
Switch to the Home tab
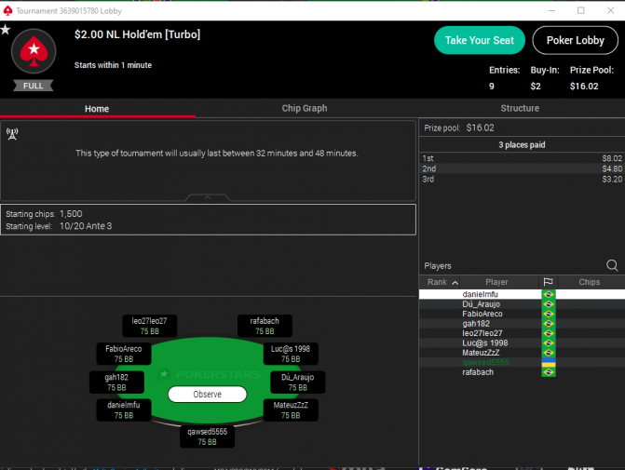pos(97,109)
